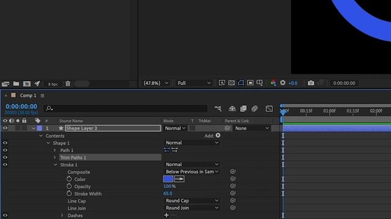Open the Full resolution dropdown
The image size is (391, 219).
click(x=194, y=83)
